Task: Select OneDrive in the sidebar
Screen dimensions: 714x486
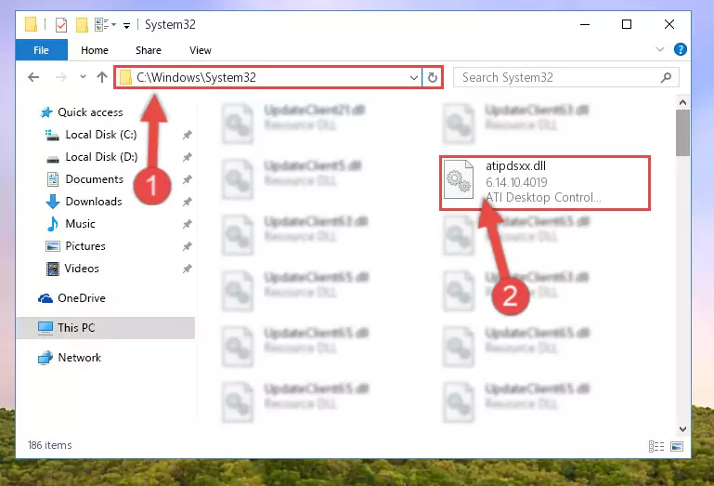Action: [x=71, y=298]
